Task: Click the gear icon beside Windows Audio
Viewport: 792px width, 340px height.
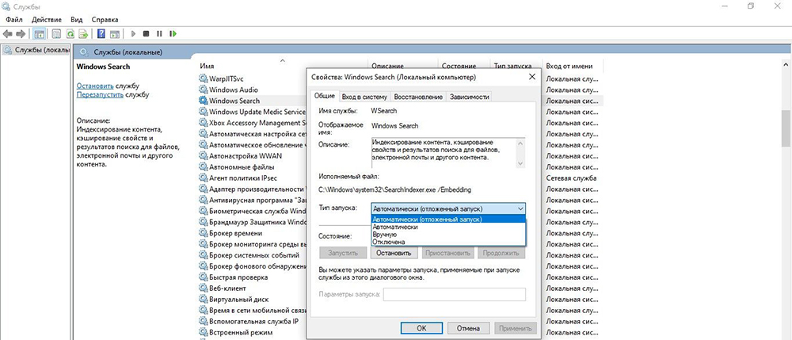Action: coord(203,90)
